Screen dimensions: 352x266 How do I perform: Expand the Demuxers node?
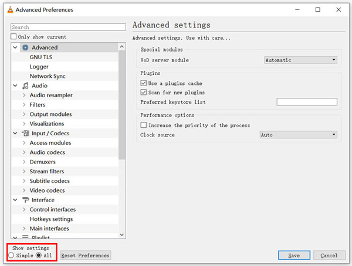click(24, 162)
